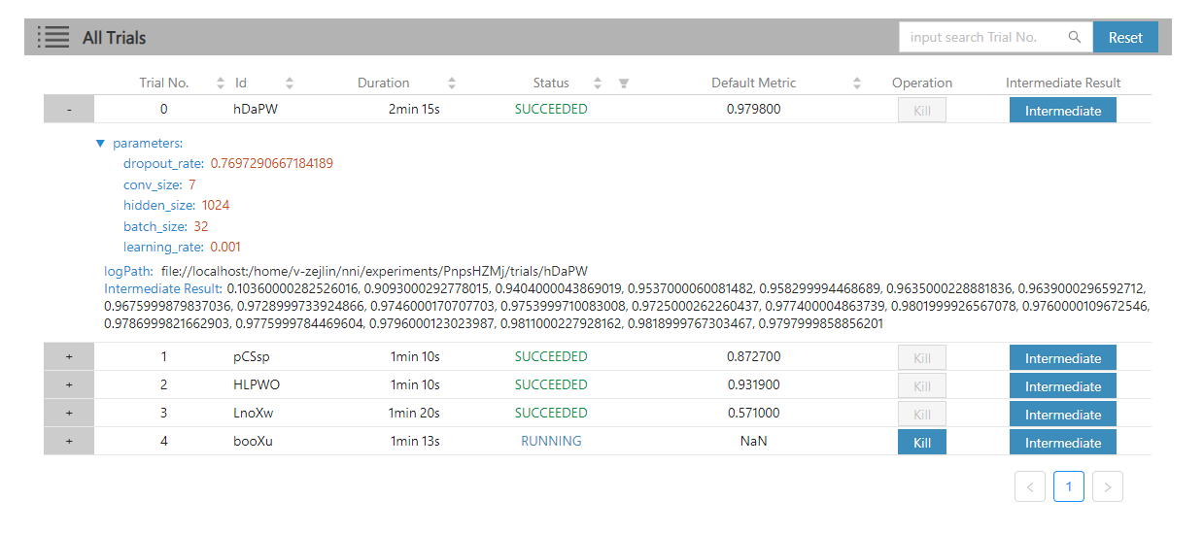Click the search magnifier icon
This screenshot has width=1204, height=533.
pyautogui.click(x=1075, y=38)
